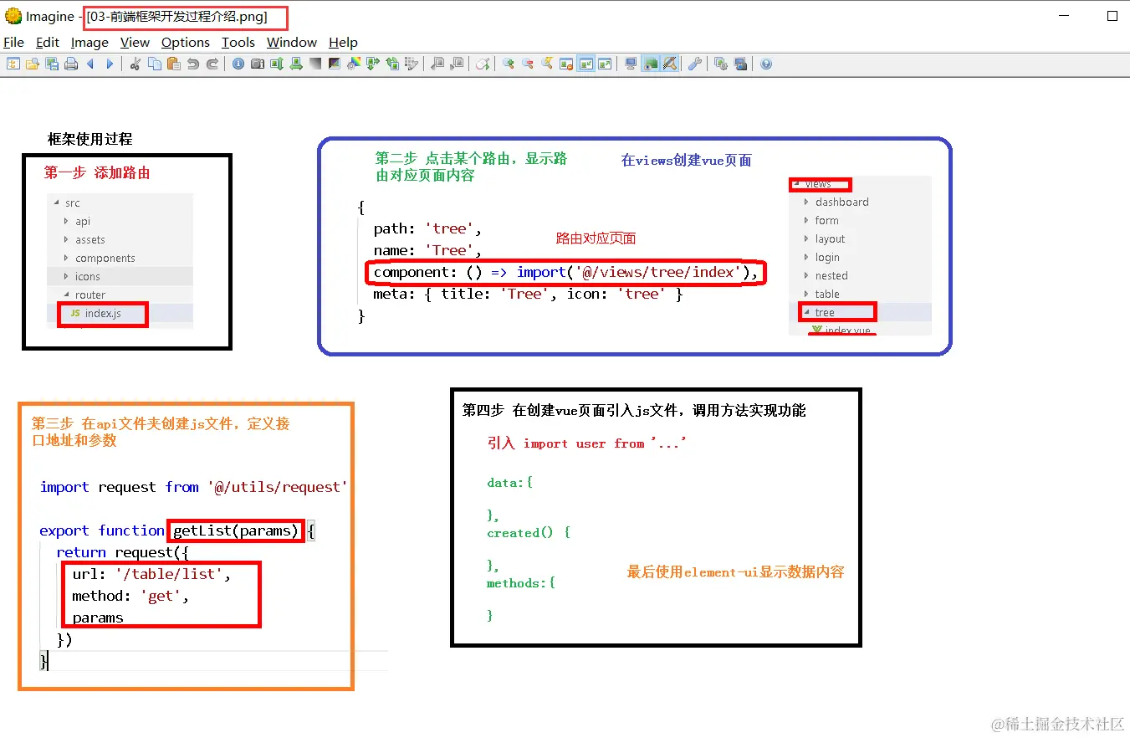
Task: Open the Tools menu
Action: tap(238, 42)
